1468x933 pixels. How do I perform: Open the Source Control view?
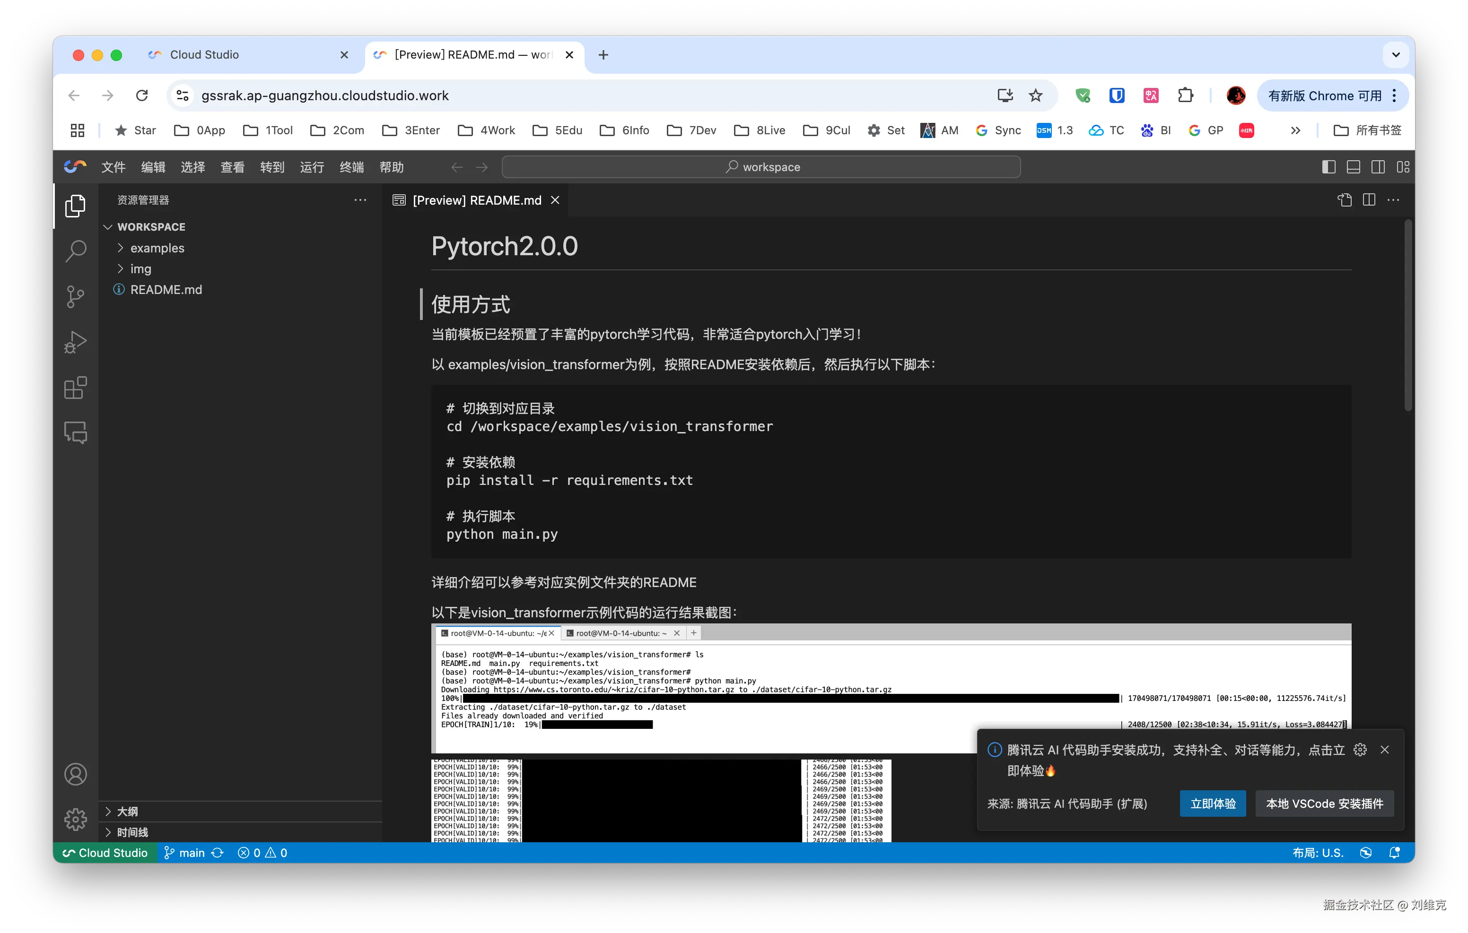coord(75,296)
